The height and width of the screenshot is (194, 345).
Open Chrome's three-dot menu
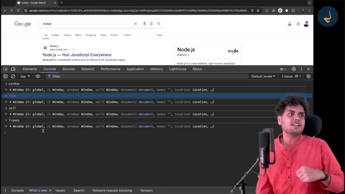point(310,10)
